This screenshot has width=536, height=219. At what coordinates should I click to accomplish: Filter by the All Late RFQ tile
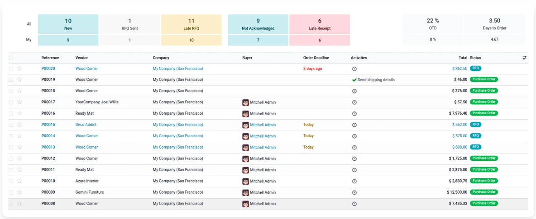[191, 24]
